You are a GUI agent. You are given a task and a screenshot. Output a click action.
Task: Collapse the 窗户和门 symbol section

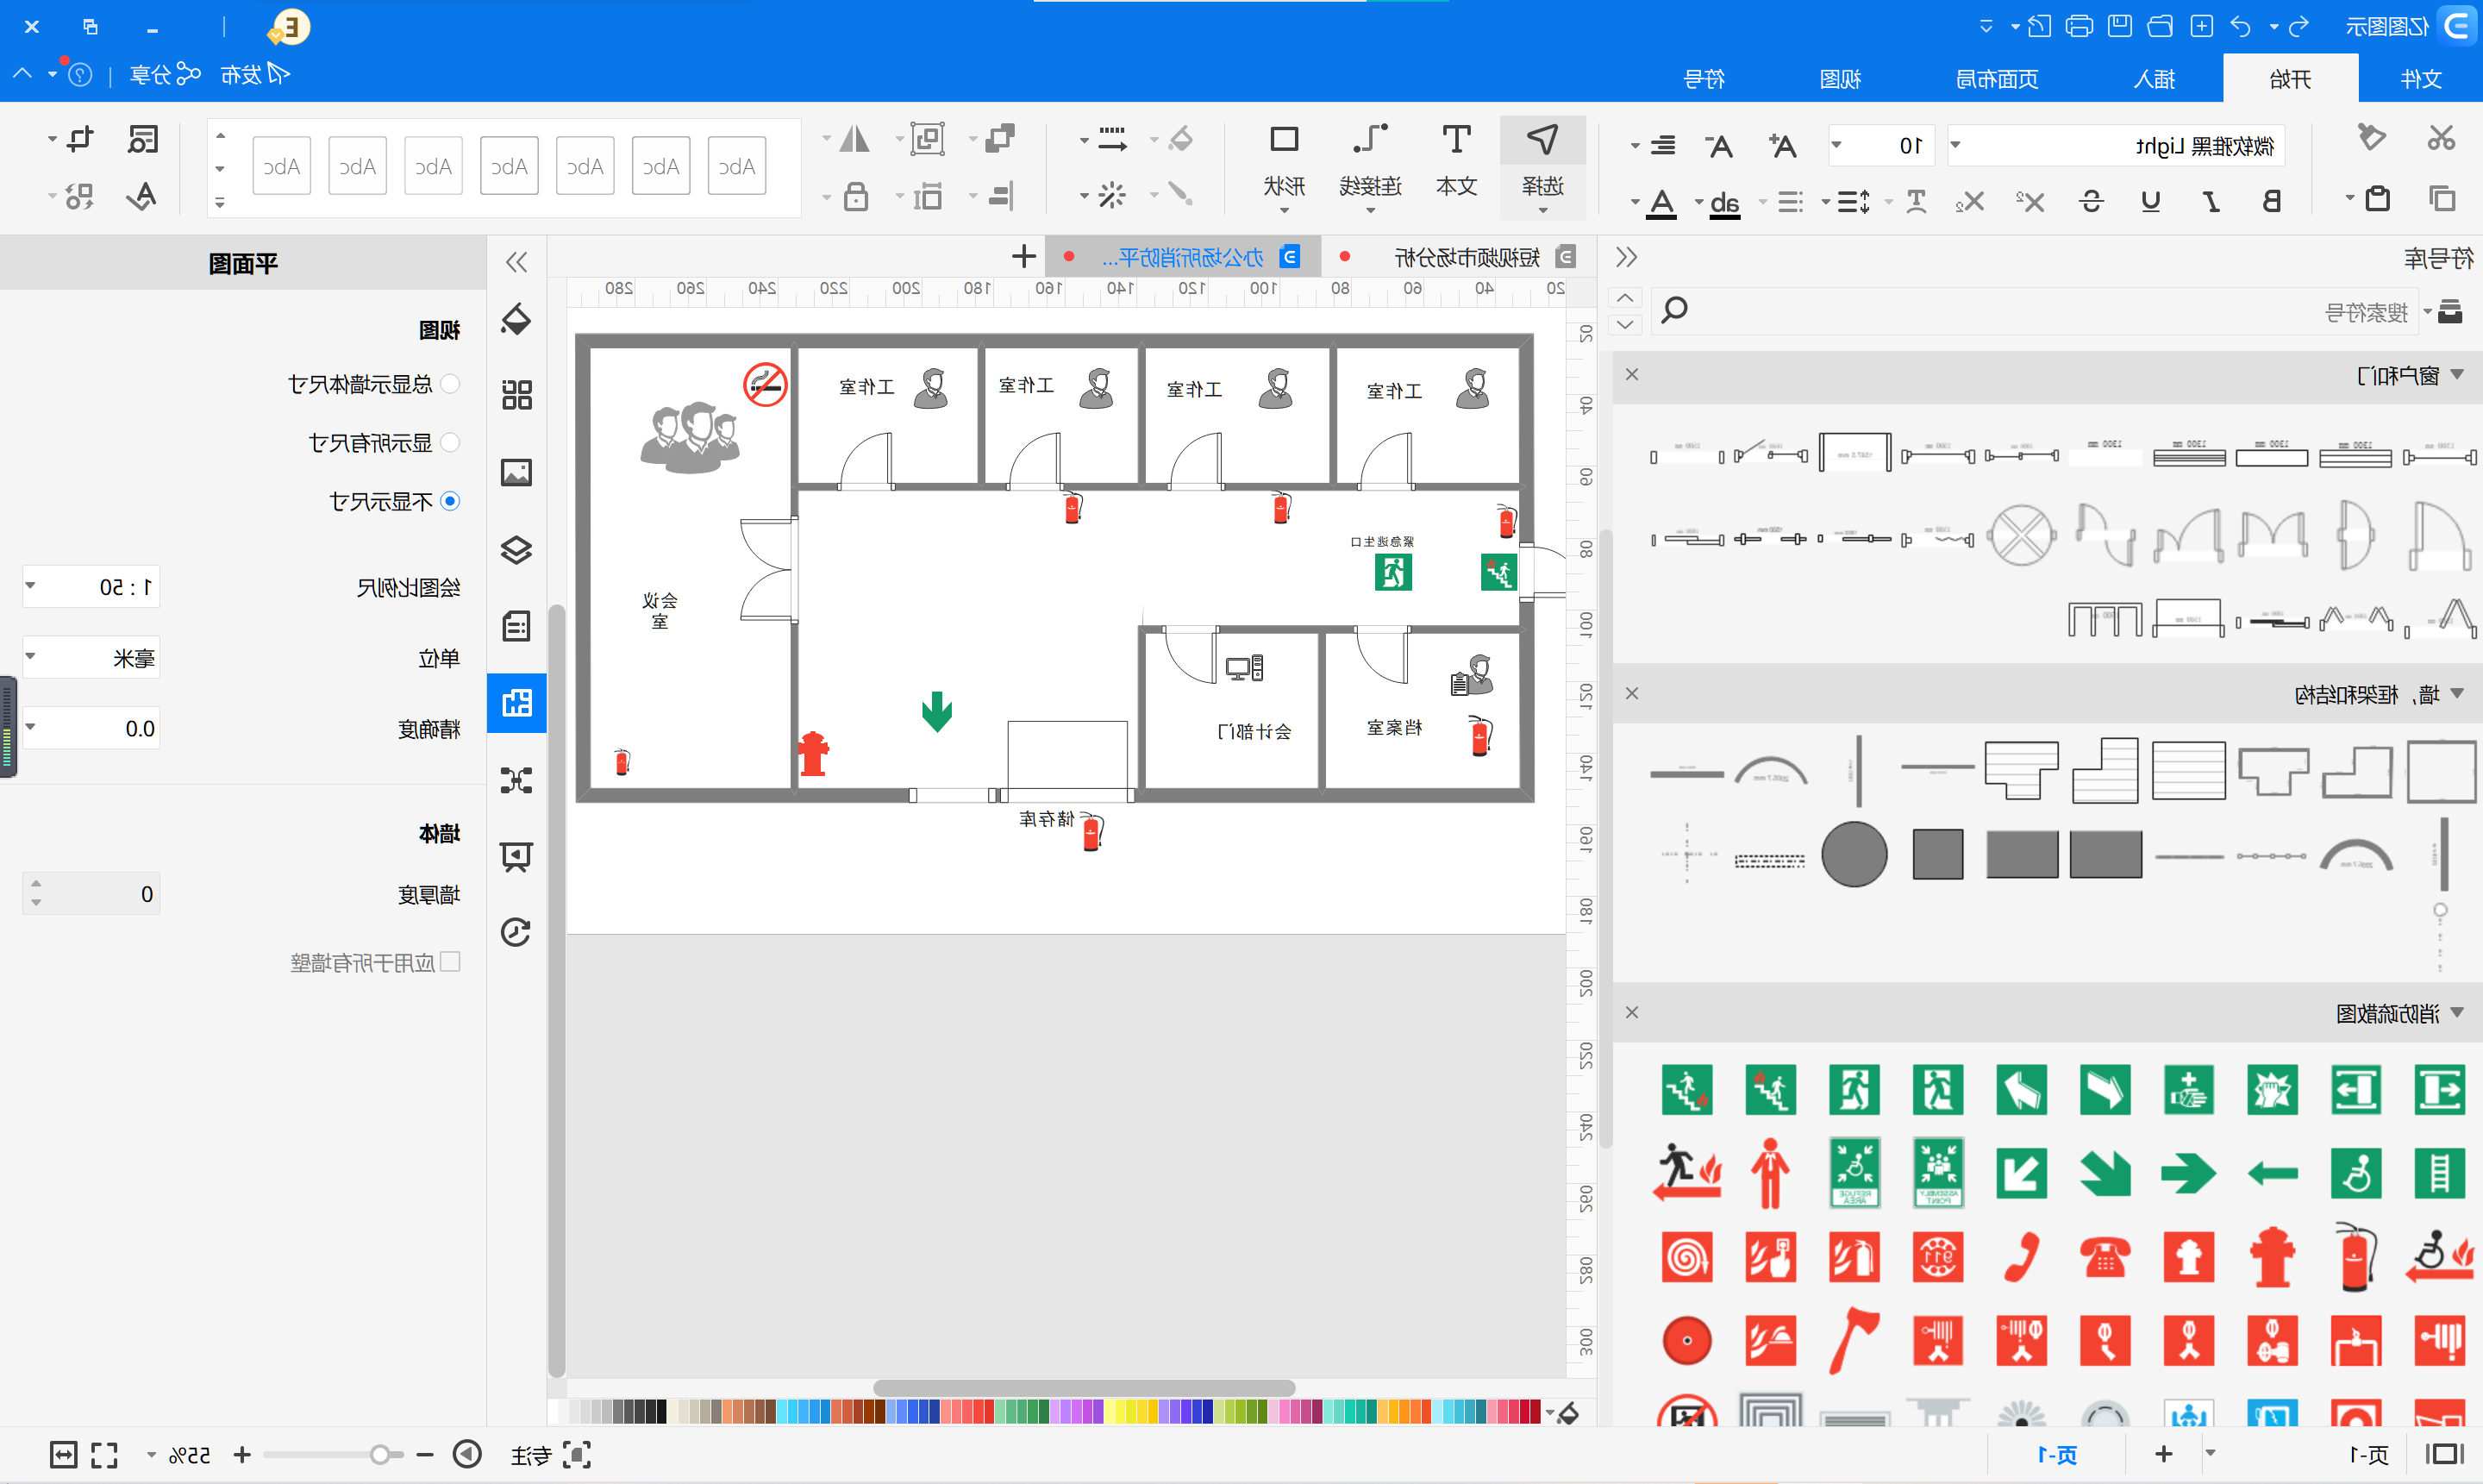point(2457,375)
